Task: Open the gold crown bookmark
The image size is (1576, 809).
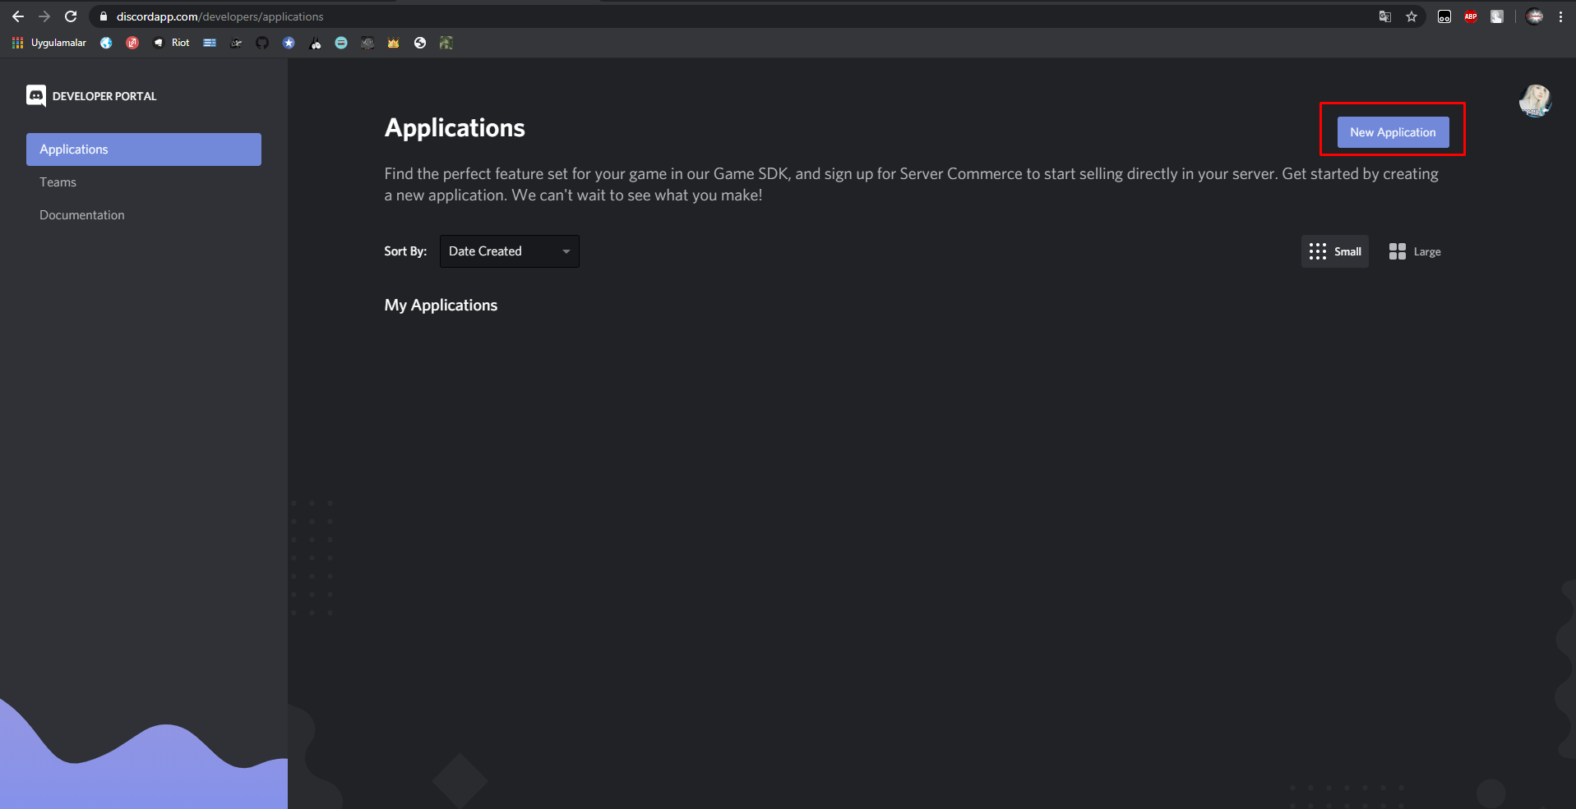Action: coord(394,43)
